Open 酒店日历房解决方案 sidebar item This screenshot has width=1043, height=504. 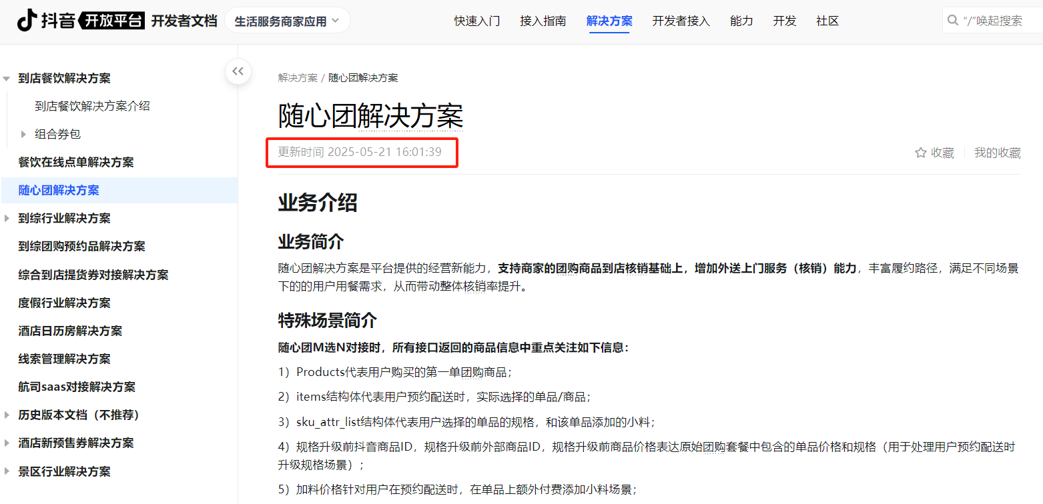point(70,331)
